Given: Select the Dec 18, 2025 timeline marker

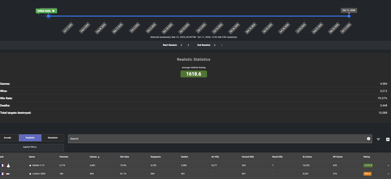Looking at the screenshot, I should (x=184, y=28).
